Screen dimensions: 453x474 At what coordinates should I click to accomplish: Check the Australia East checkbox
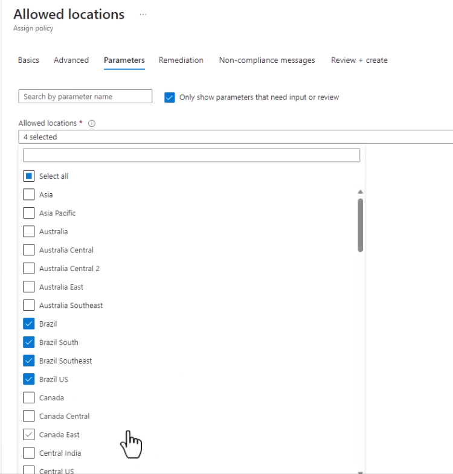(29, 287)
